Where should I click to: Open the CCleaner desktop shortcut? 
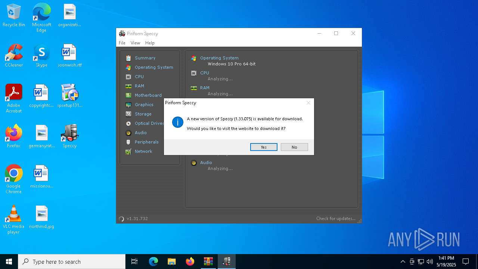[x=14, y=56]
